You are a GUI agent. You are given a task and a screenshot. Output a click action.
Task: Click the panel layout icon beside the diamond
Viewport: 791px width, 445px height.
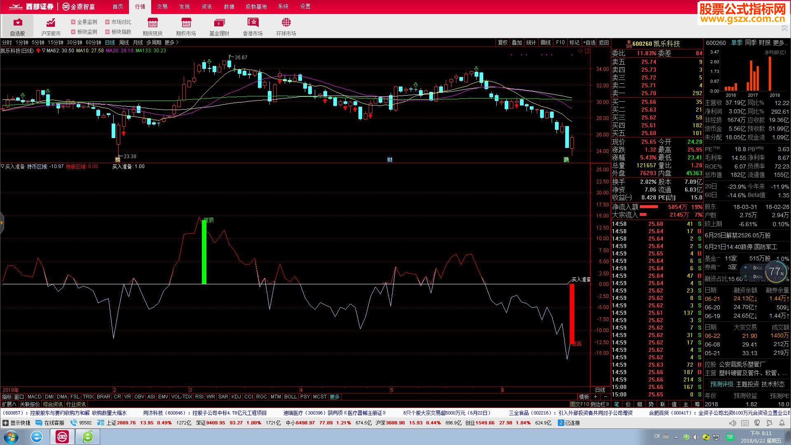(x=587, y=51)
